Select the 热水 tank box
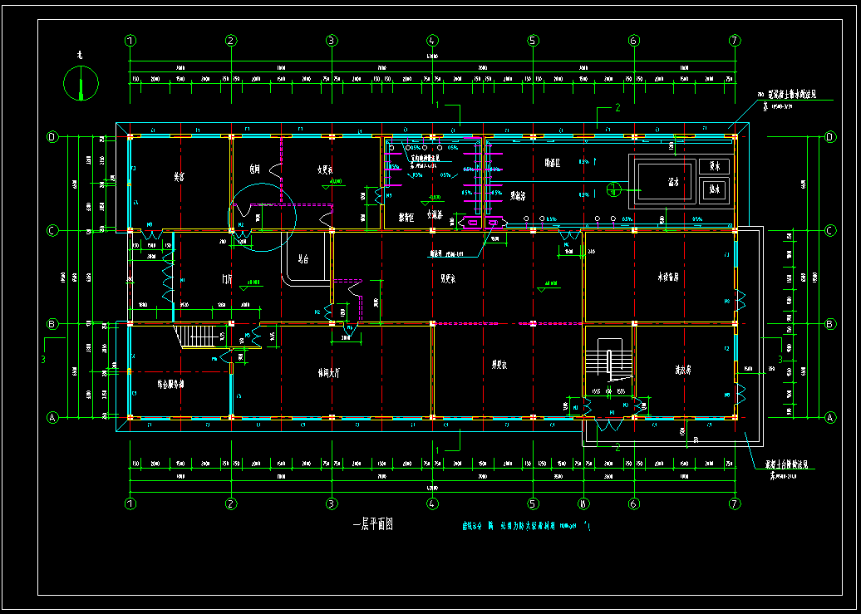 coord(714,189)
